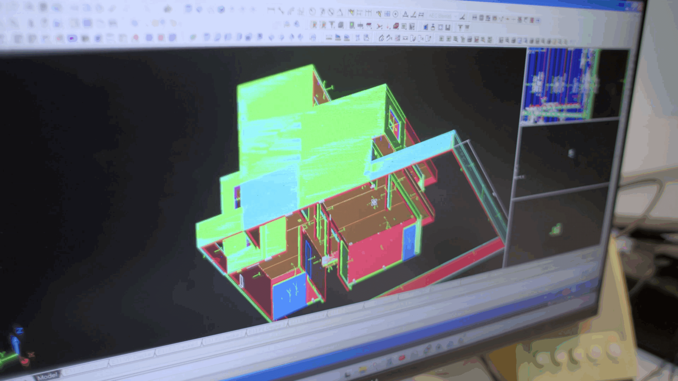Click the double 'T' text icon
Viewport: 678px width, 381px height.
pyautogui.click(x=467, y=27)
